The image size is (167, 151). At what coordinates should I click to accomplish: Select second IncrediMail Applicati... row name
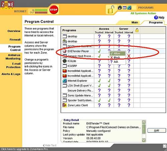(80, 76)
